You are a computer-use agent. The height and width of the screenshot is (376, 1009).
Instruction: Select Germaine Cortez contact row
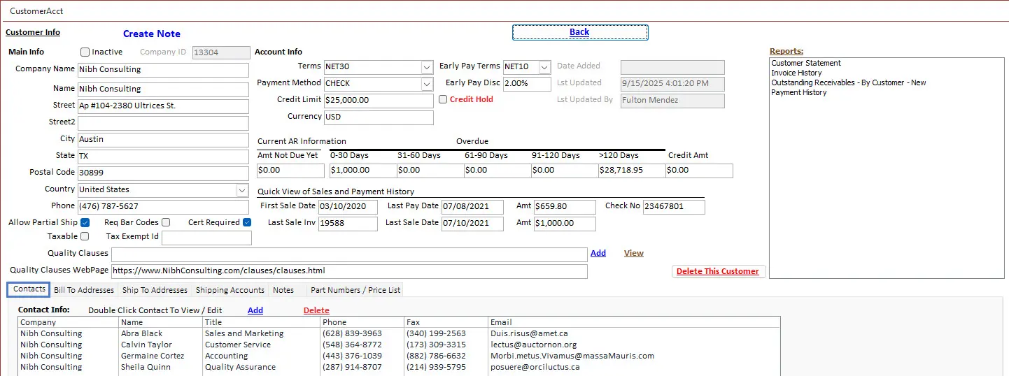tap(399, 356)
